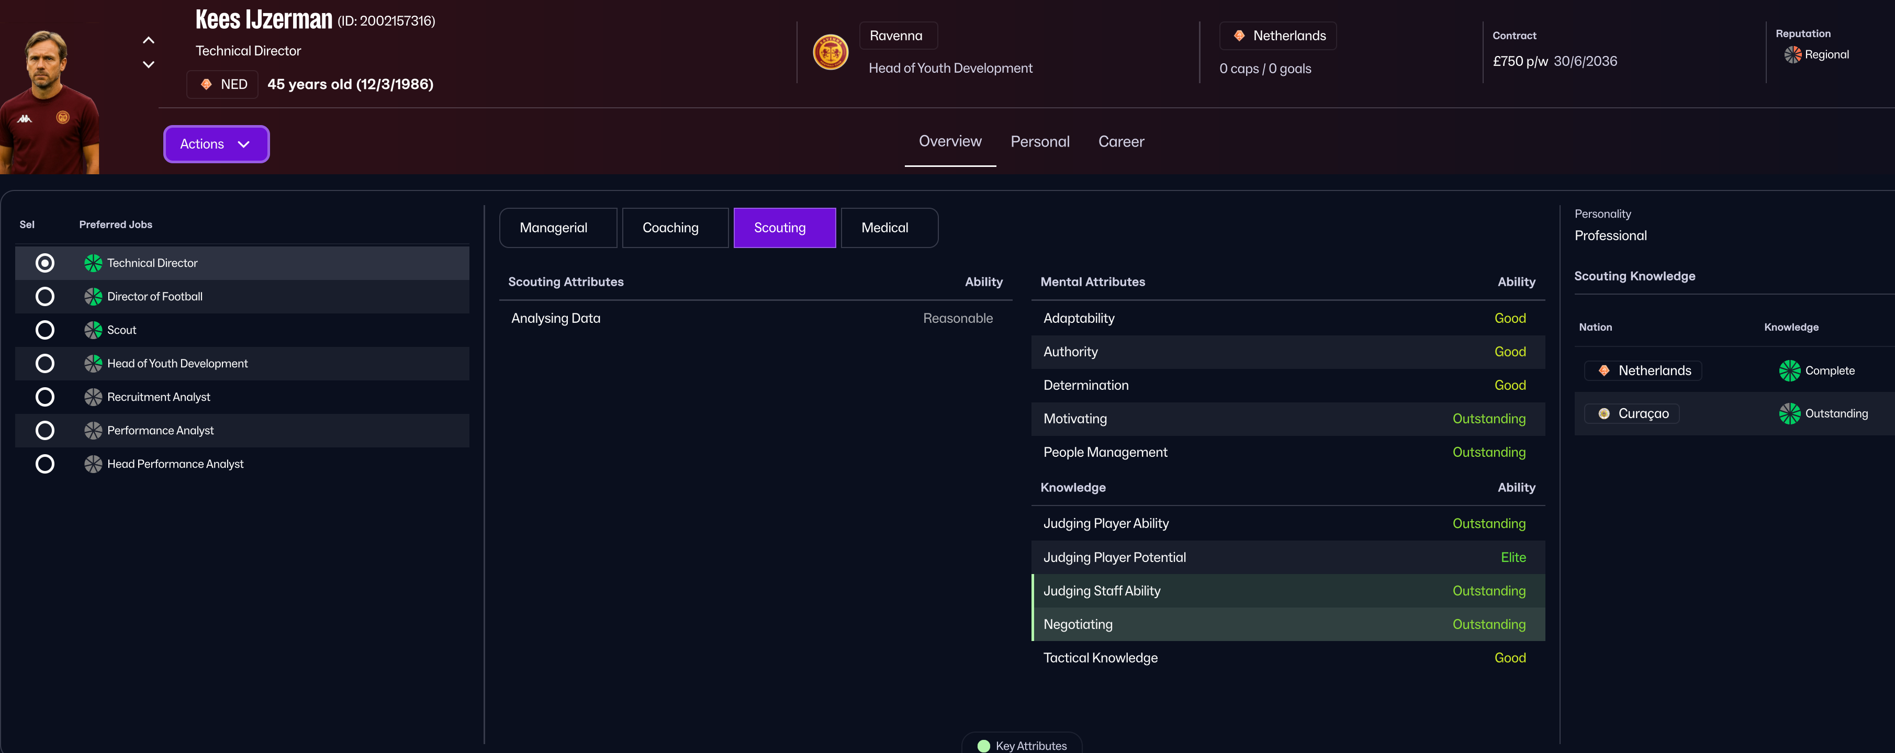Select the Recruitment Analyst radio button
Viewport: 1895px width, 753px height.
(x=45, y=397)
